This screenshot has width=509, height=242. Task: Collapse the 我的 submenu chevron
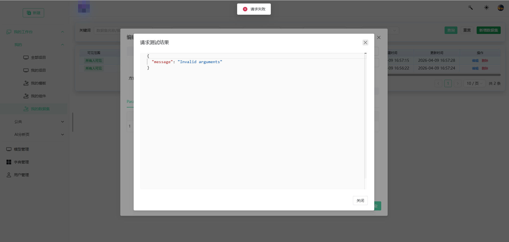pos(63,45)
